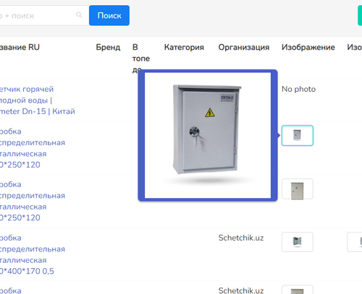
Task: Click the Изображение column header
Action: [x=308, y=47]
